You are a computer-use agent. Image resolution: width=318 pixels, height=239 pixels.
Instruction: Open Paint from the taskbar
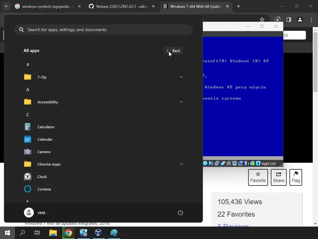click(x=114, y=233)
